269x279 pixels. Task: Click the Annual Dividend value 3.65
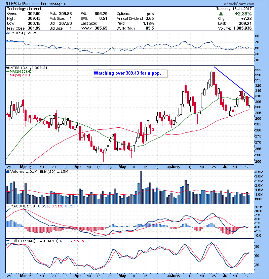(150, 18)
